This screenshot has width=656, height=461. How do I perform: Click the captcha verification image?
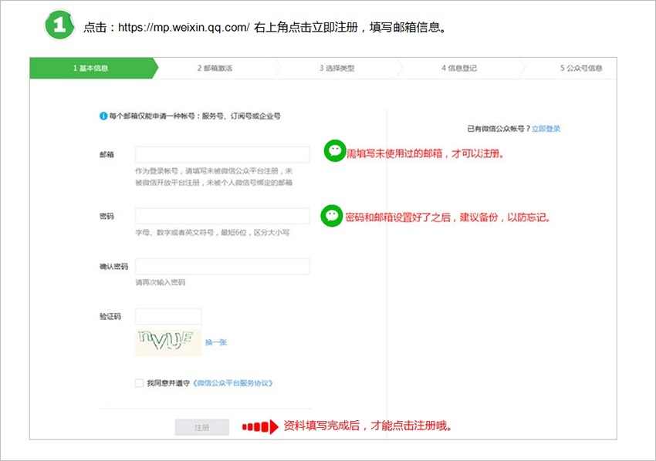(167, 342)
